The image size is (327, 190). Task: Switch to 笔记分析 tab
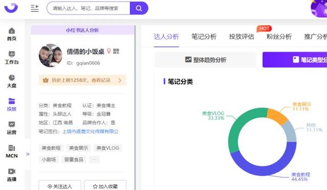[204, 37]
